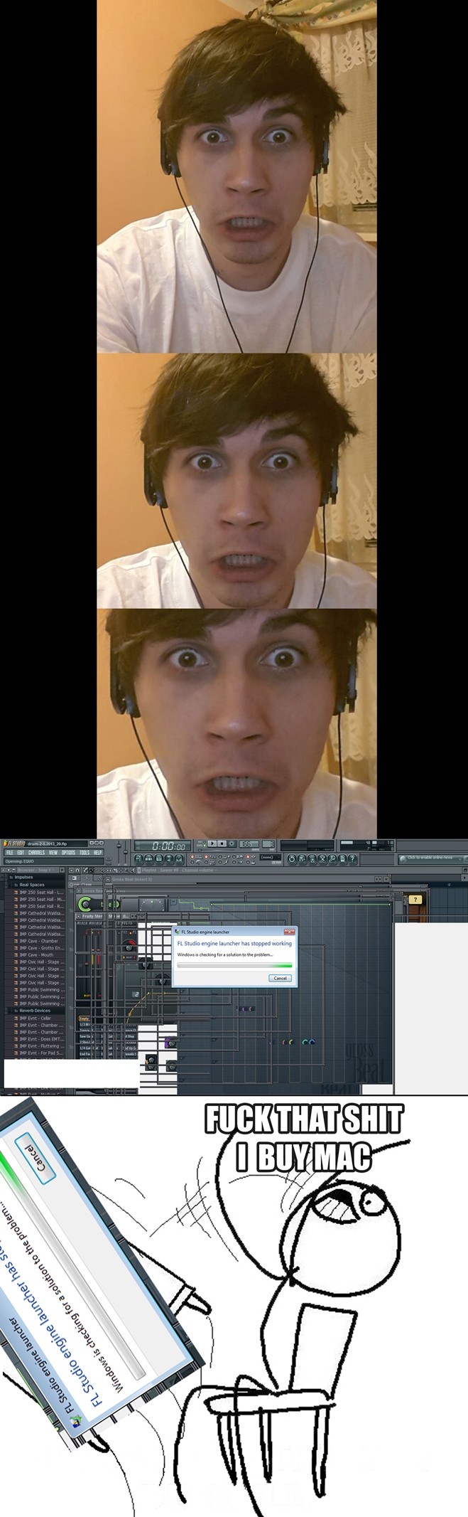Show the mixer shortcut icon
This screenshot has width=468, height=1517.
[178, 859]
